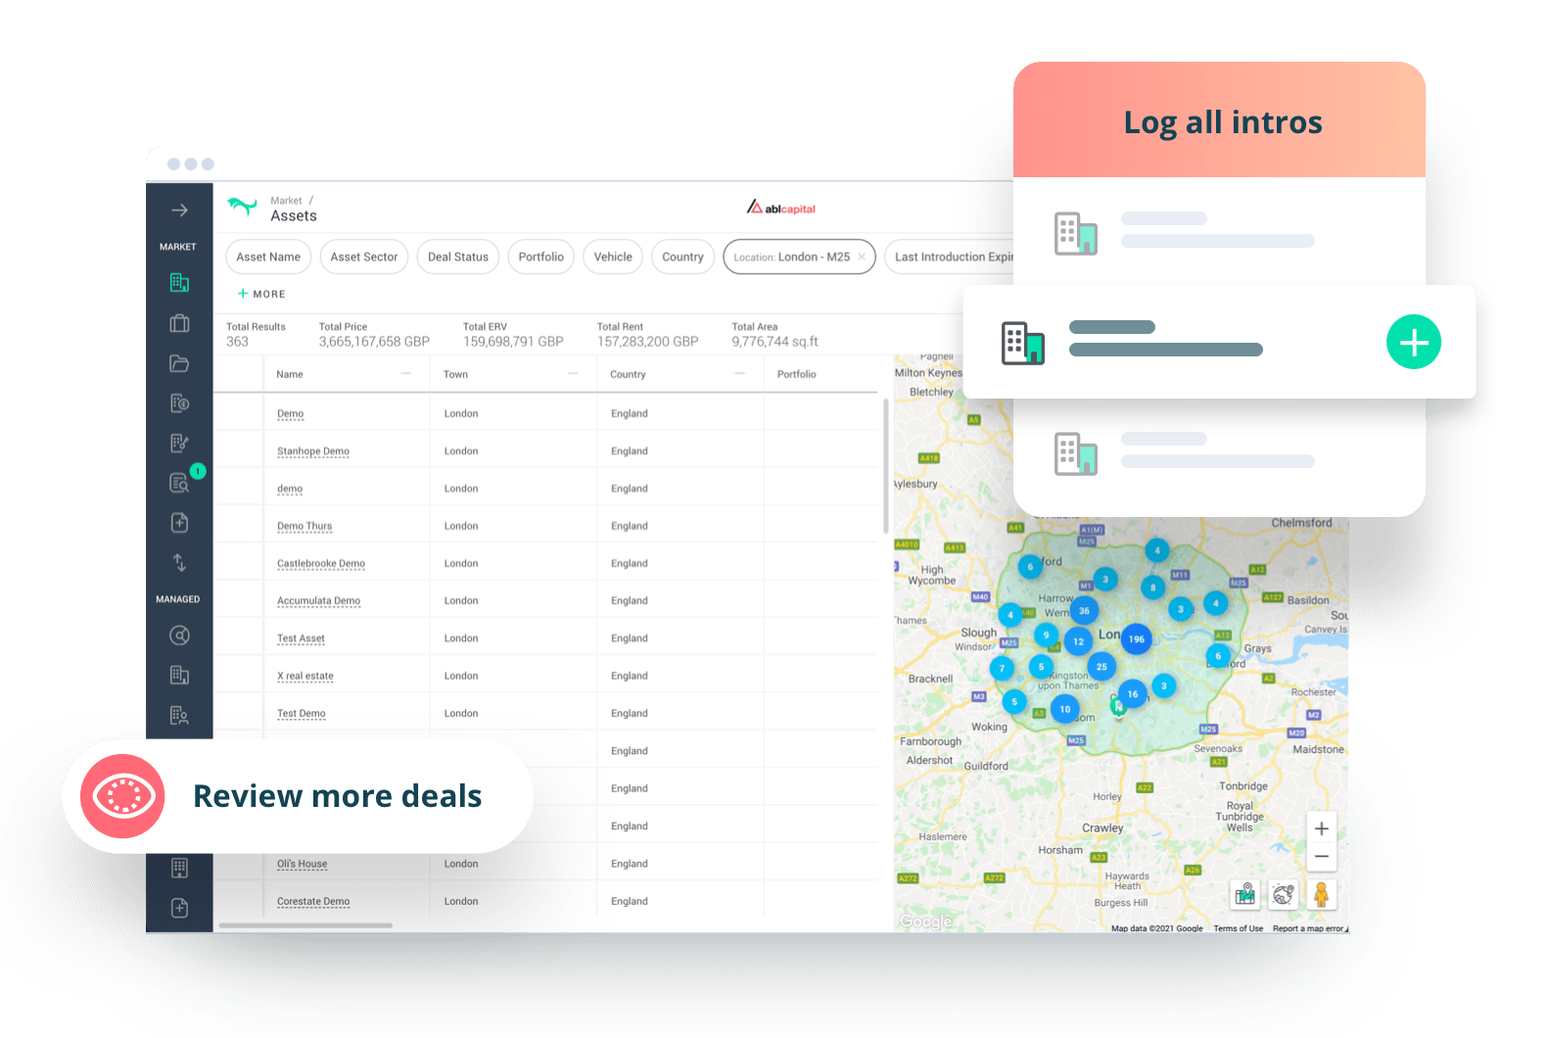Collapse the Country column with dash

tap(740, 374)
